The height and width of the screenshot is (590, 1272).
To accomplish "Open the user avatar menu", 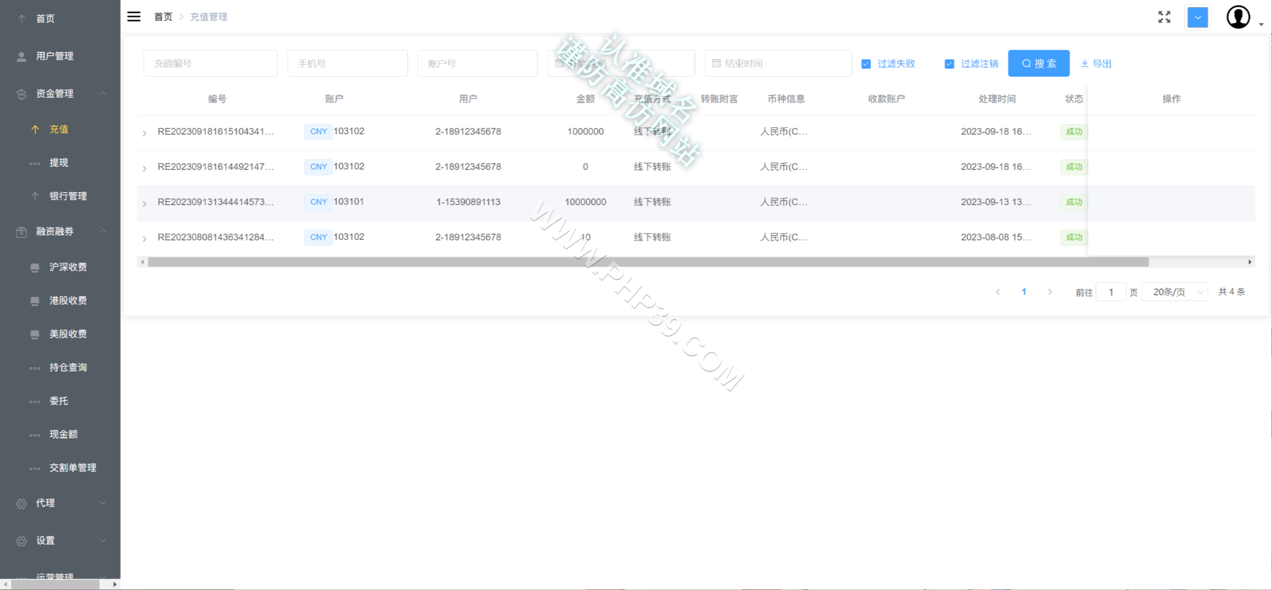I will (1238, 17).
